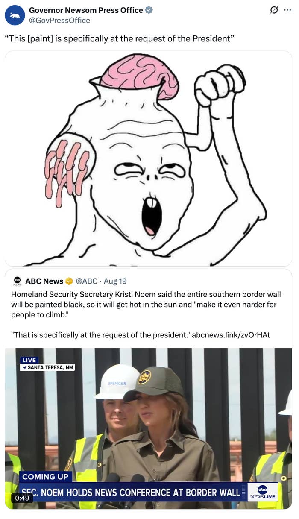Viewport: 299px width, 519px height.
Task: Click the main post quote text
Action: click(x=119, y=38)
